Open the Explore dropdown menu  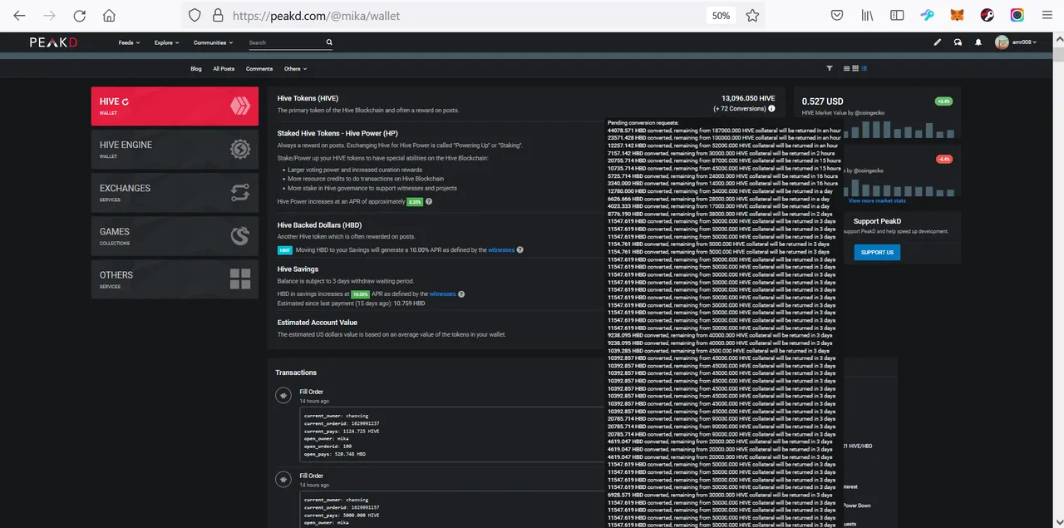click(x=166, y=42)
